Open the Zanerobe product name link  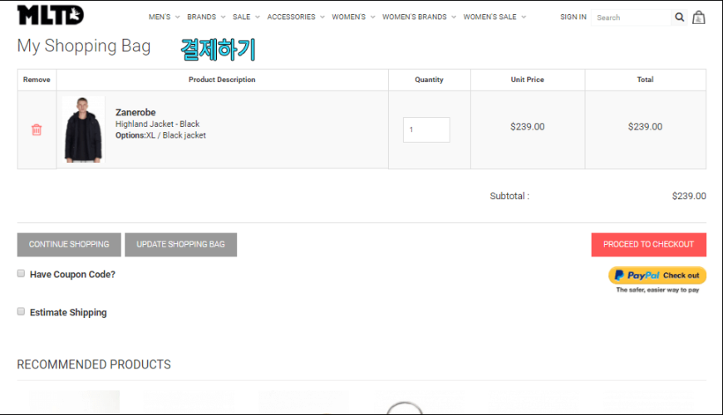click(135, 112)
